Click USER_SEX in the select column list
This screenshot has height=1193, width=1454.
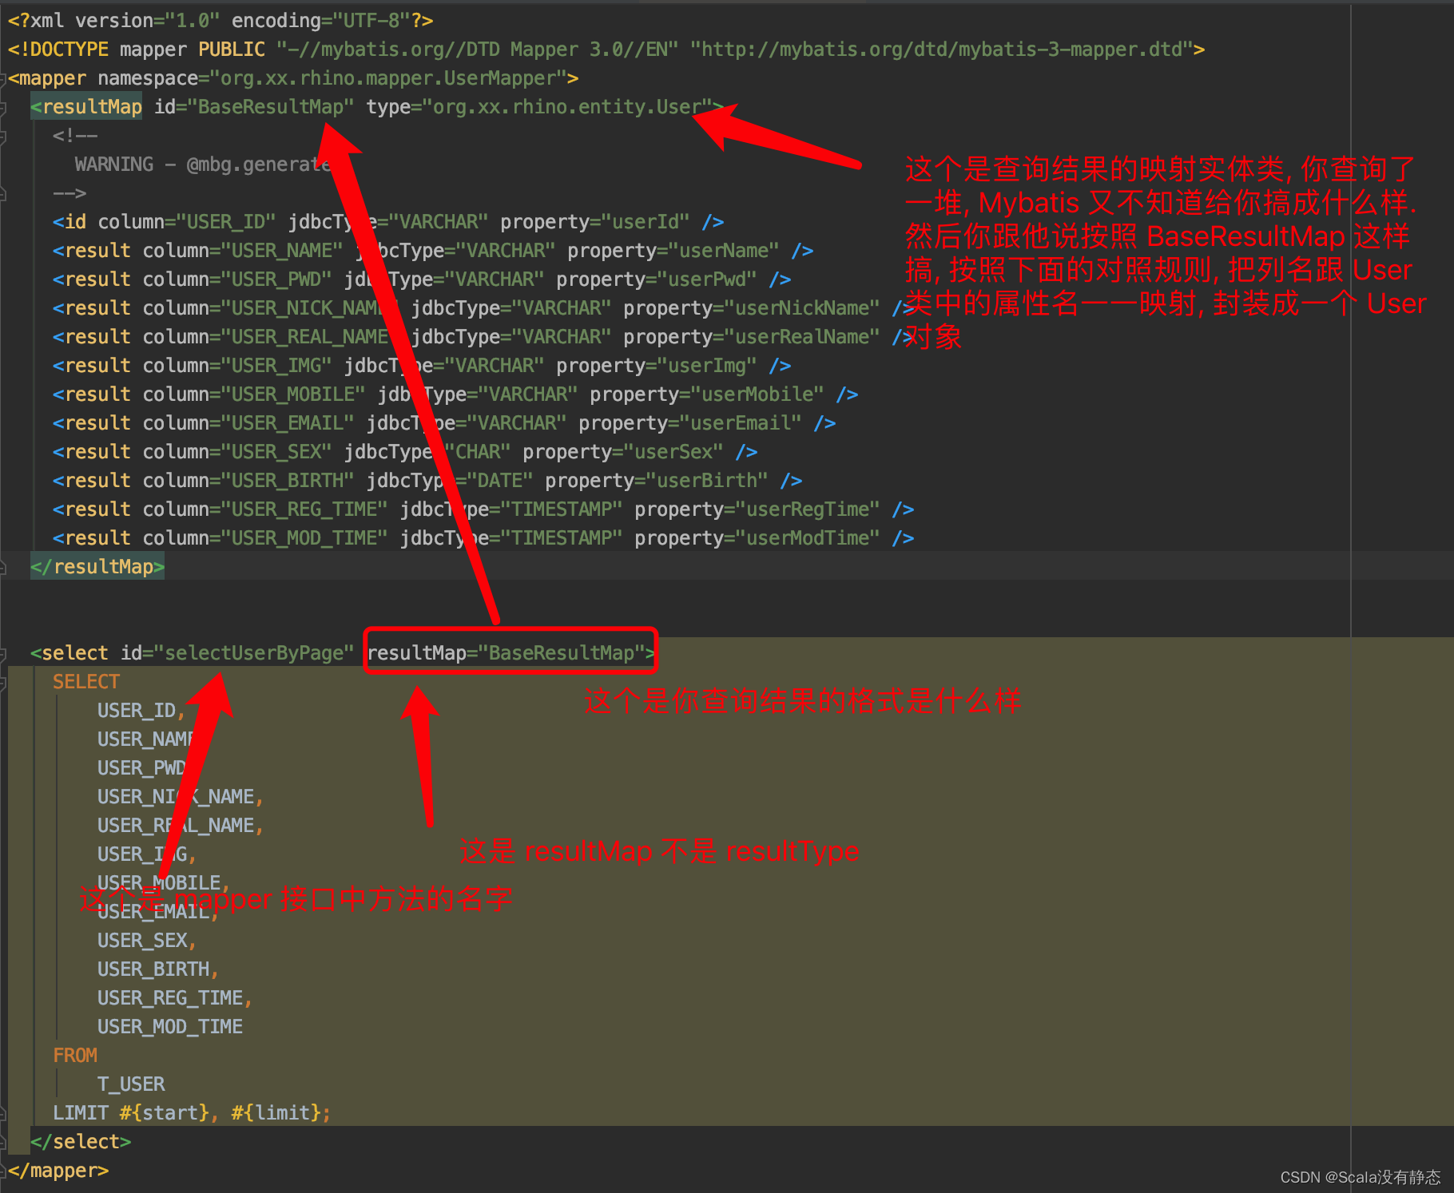(142, 941)
